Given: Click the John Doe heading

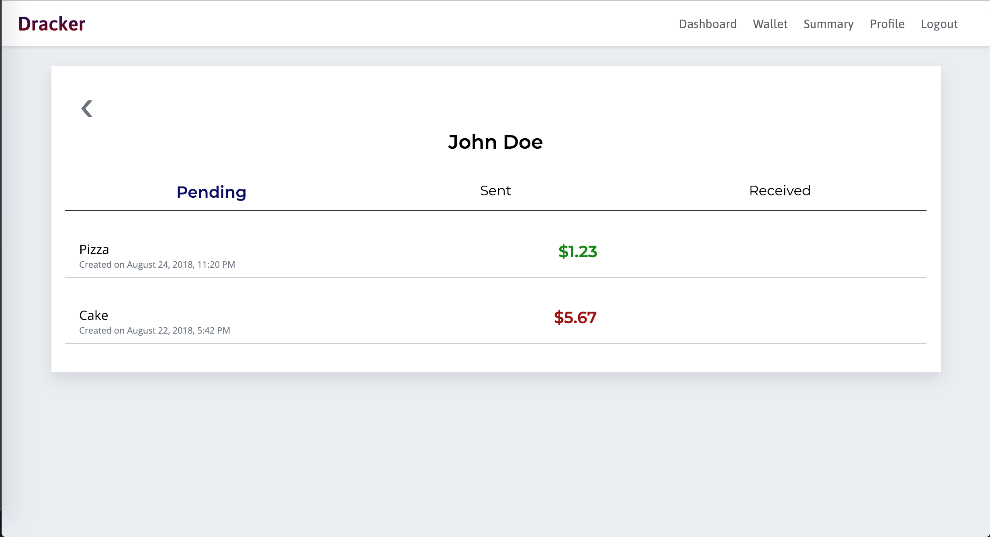Looking at the screenshot, I should click(x=495, y=142).
